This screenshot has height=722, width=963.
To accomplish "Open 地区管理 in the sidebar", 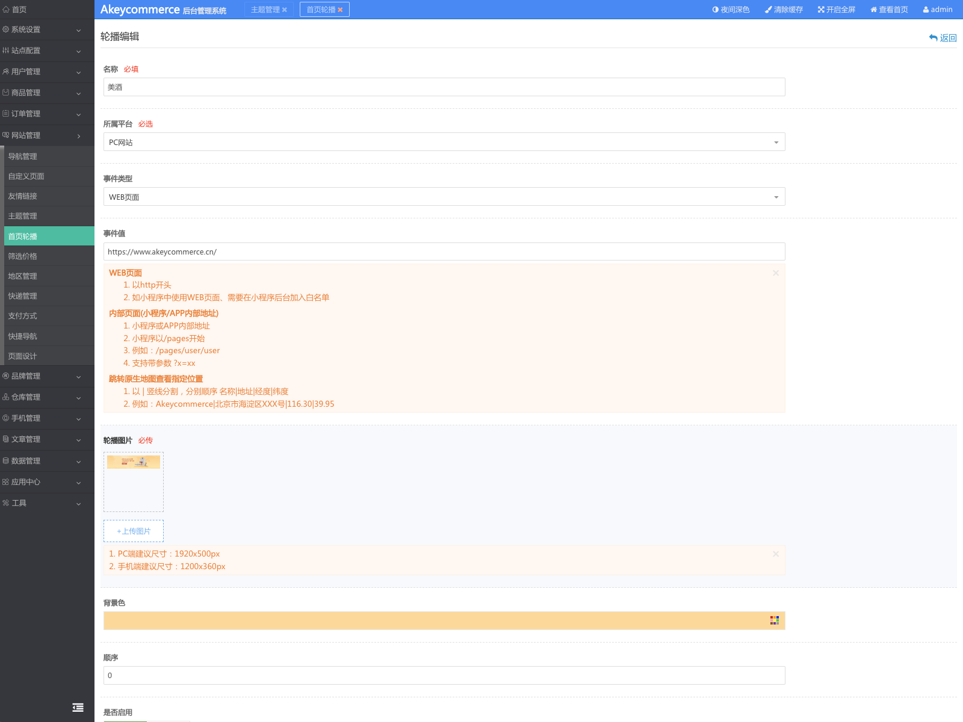I will [49, 276].
